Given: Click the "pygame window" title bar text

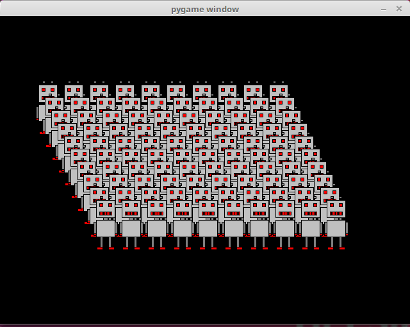Looking at the screenshot, I should tap(205, 9).
